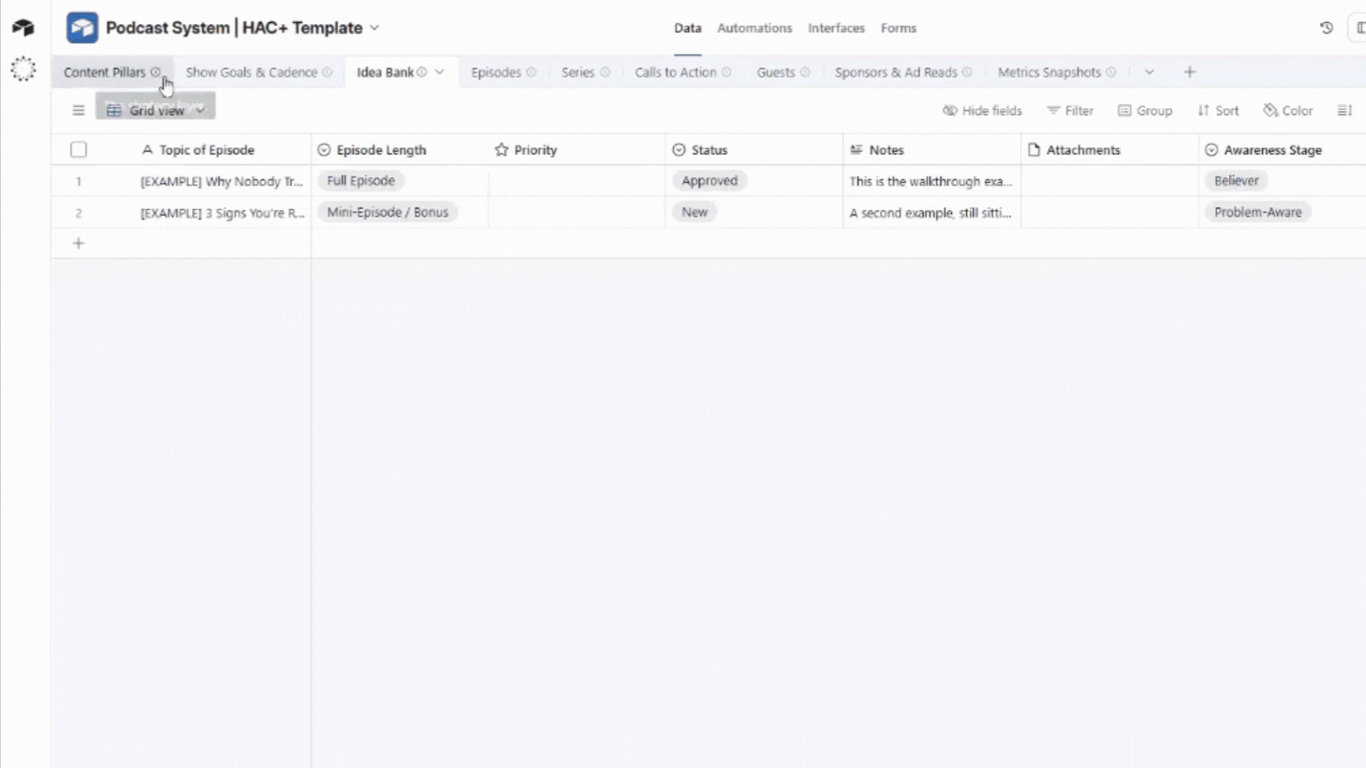Switch to the Automations tab
Image resolution: width=1366 pixels, height=768 pixels.
coord(754,28)
